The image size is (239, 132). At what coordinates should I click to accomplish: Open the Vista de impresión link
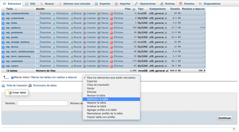point(17,86)
